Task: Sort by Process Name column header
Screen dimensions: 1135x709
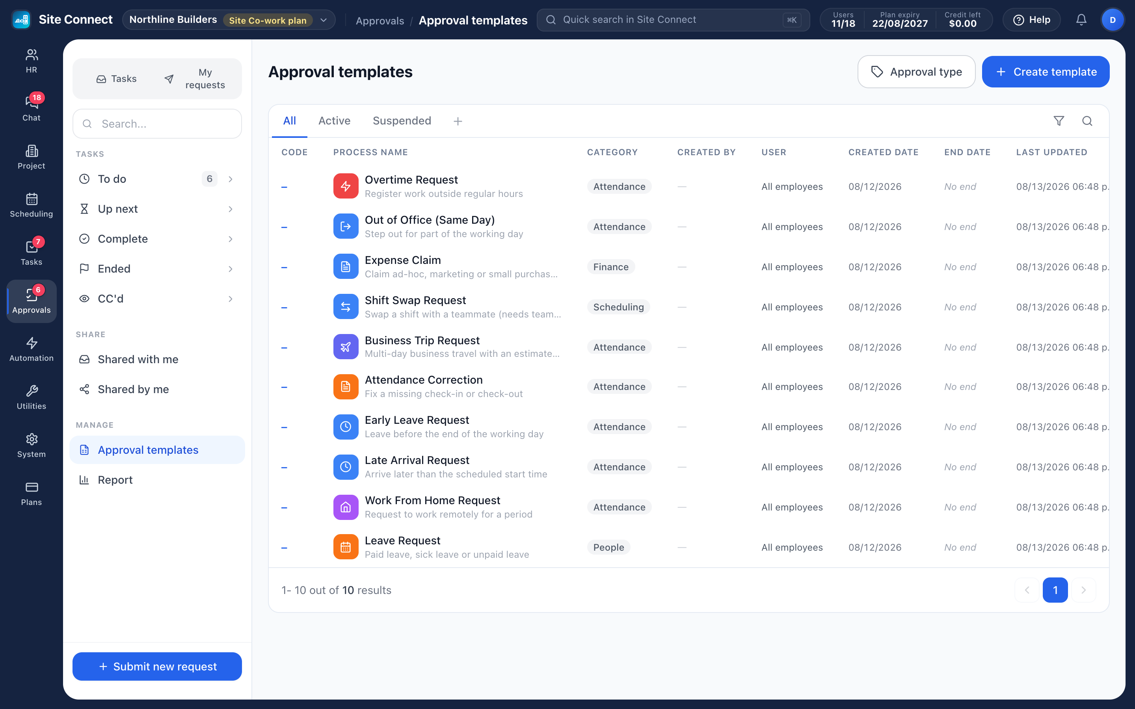Action: point(370,152)
